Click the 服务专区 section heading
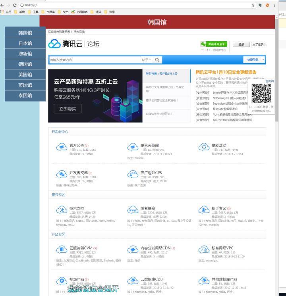The height and width of the screenshot is (296, 286). pos(58,195)
